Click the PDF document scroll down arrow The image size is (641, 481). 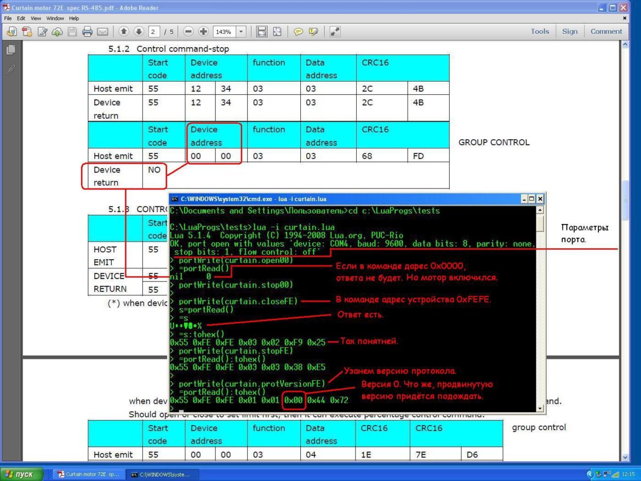pyautogui.click(x=625, y=457)
